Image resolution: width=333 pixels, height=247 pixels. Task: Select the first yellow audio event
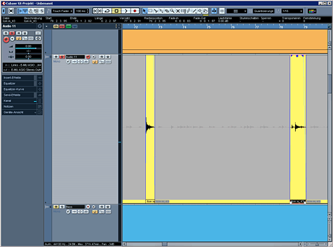coord(151,128)
